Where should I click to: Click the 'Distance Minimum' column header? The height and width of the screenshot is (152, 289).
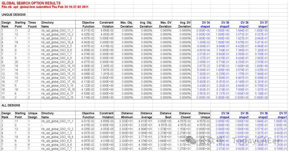(127, 115)
